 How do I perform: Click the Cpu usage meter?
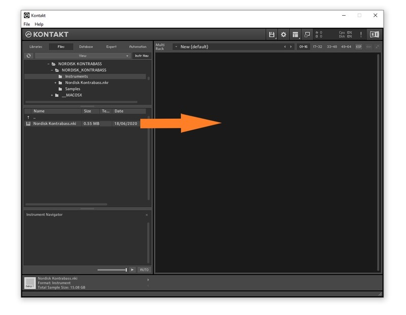pos(346,32)
